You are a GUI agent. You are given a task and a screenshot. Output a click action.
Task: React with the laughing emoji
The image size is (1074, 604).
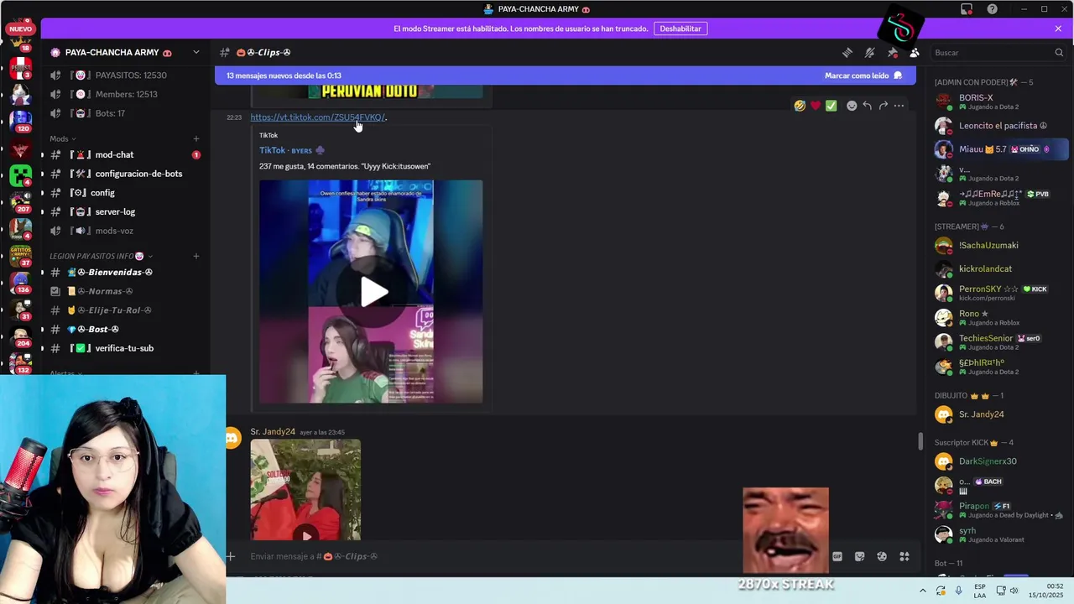pos(800,106)
